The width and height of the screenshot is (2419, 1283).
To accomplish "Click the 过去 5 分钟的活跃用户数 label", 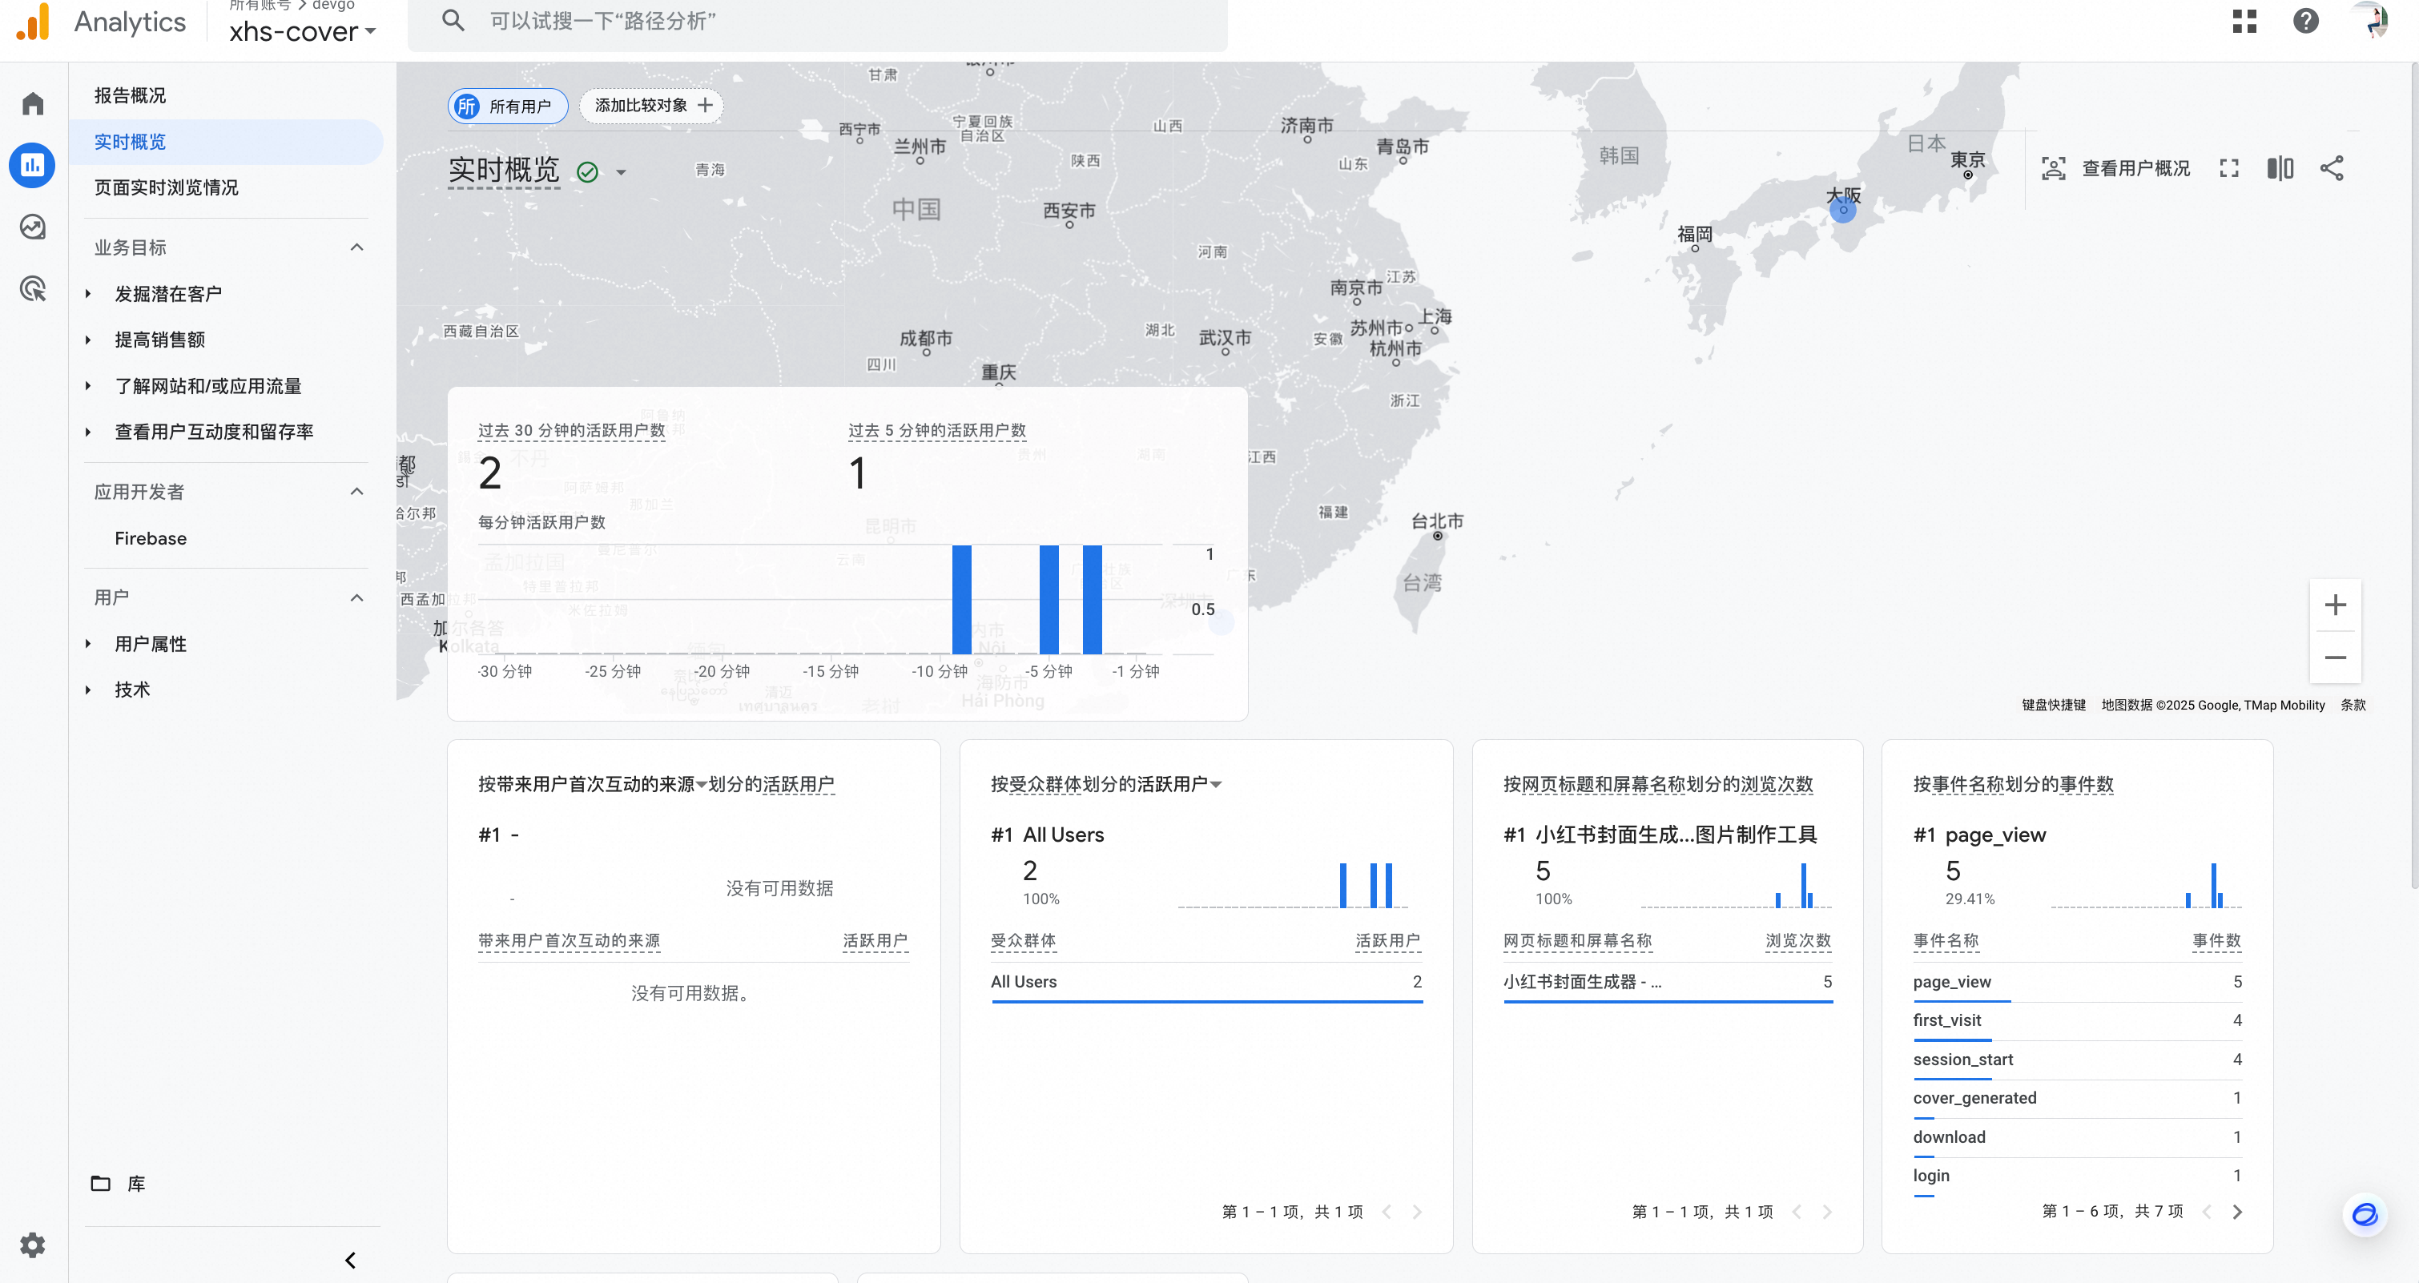I will 936,430.
